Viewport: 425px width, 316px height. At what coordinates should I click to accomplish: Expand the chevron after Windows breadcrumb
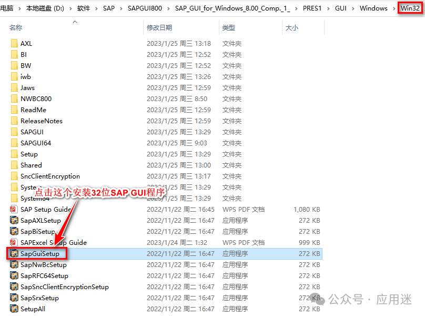394,8
